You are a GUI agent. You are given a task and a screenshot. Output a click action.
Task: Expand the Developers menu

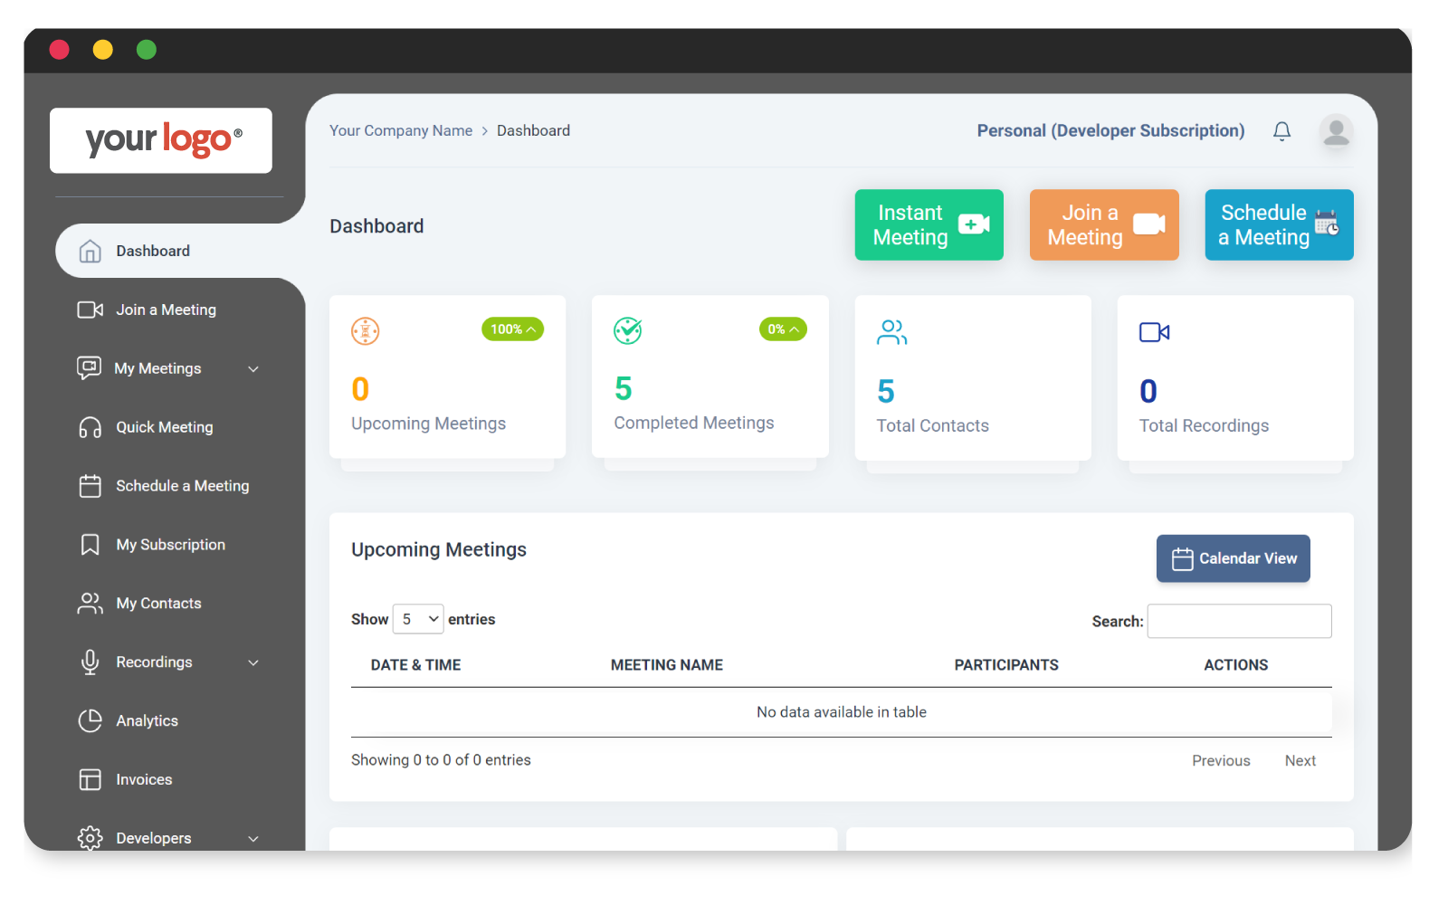point(254,838)
